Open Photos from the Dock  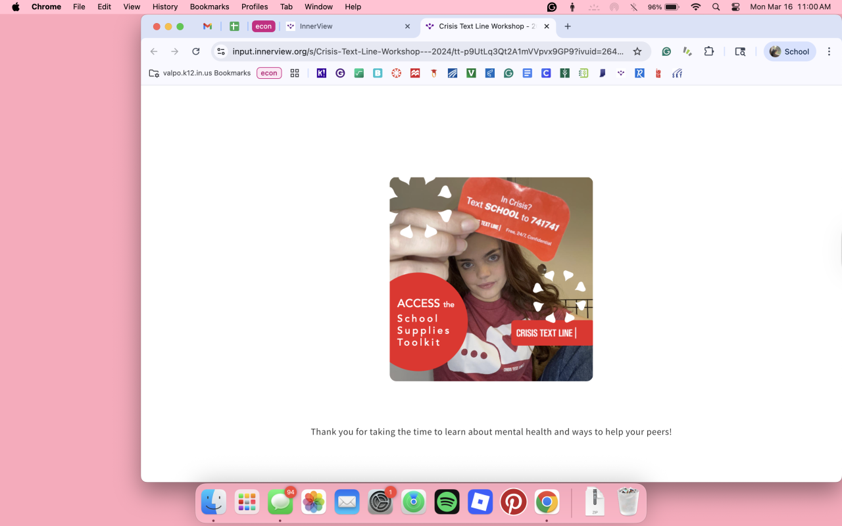coord(314,502)
